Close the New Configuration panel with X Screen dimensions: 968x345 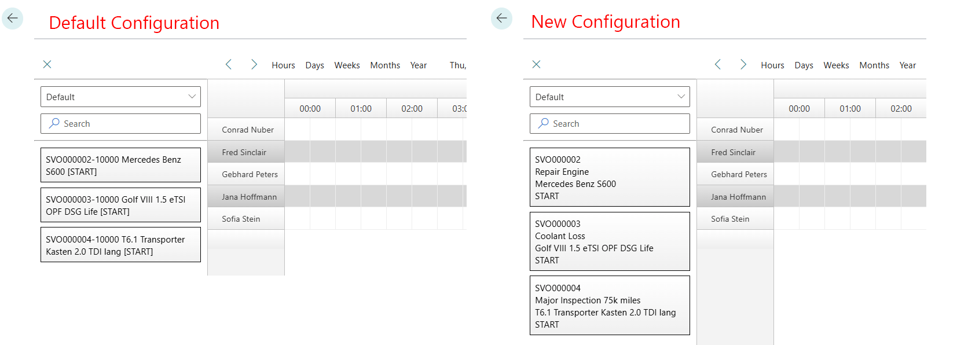(x=537, y=64)
